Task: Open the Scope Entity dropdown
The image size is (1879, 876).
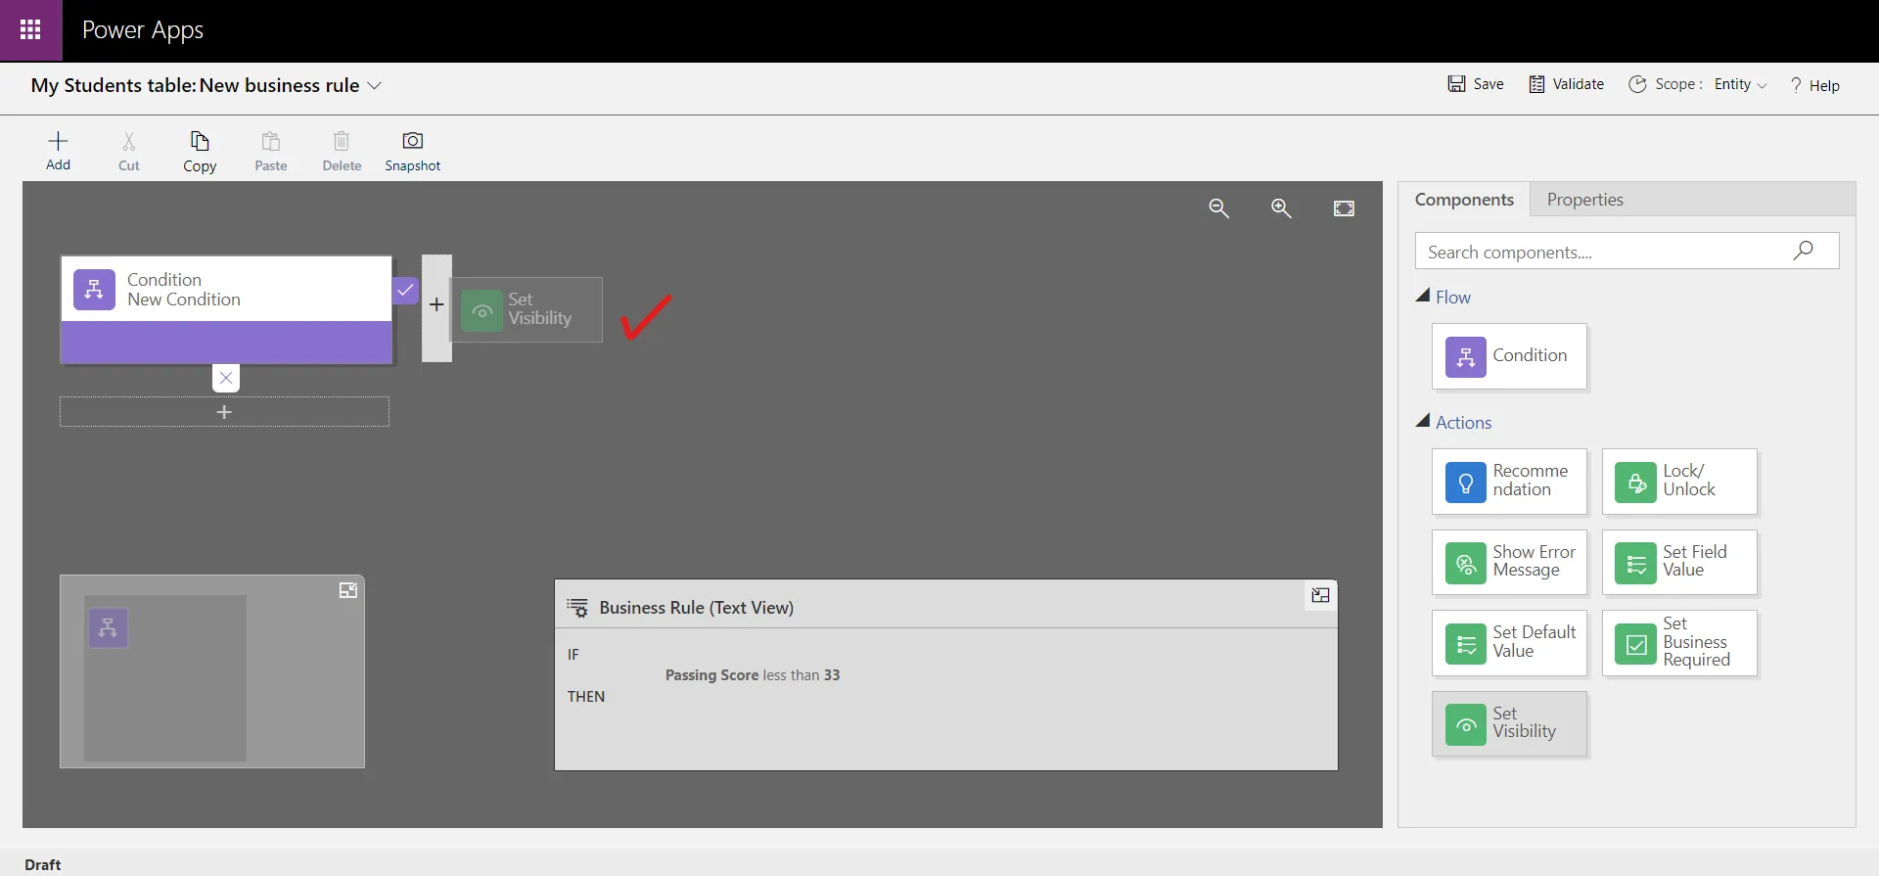Action: click(1740, 85)
